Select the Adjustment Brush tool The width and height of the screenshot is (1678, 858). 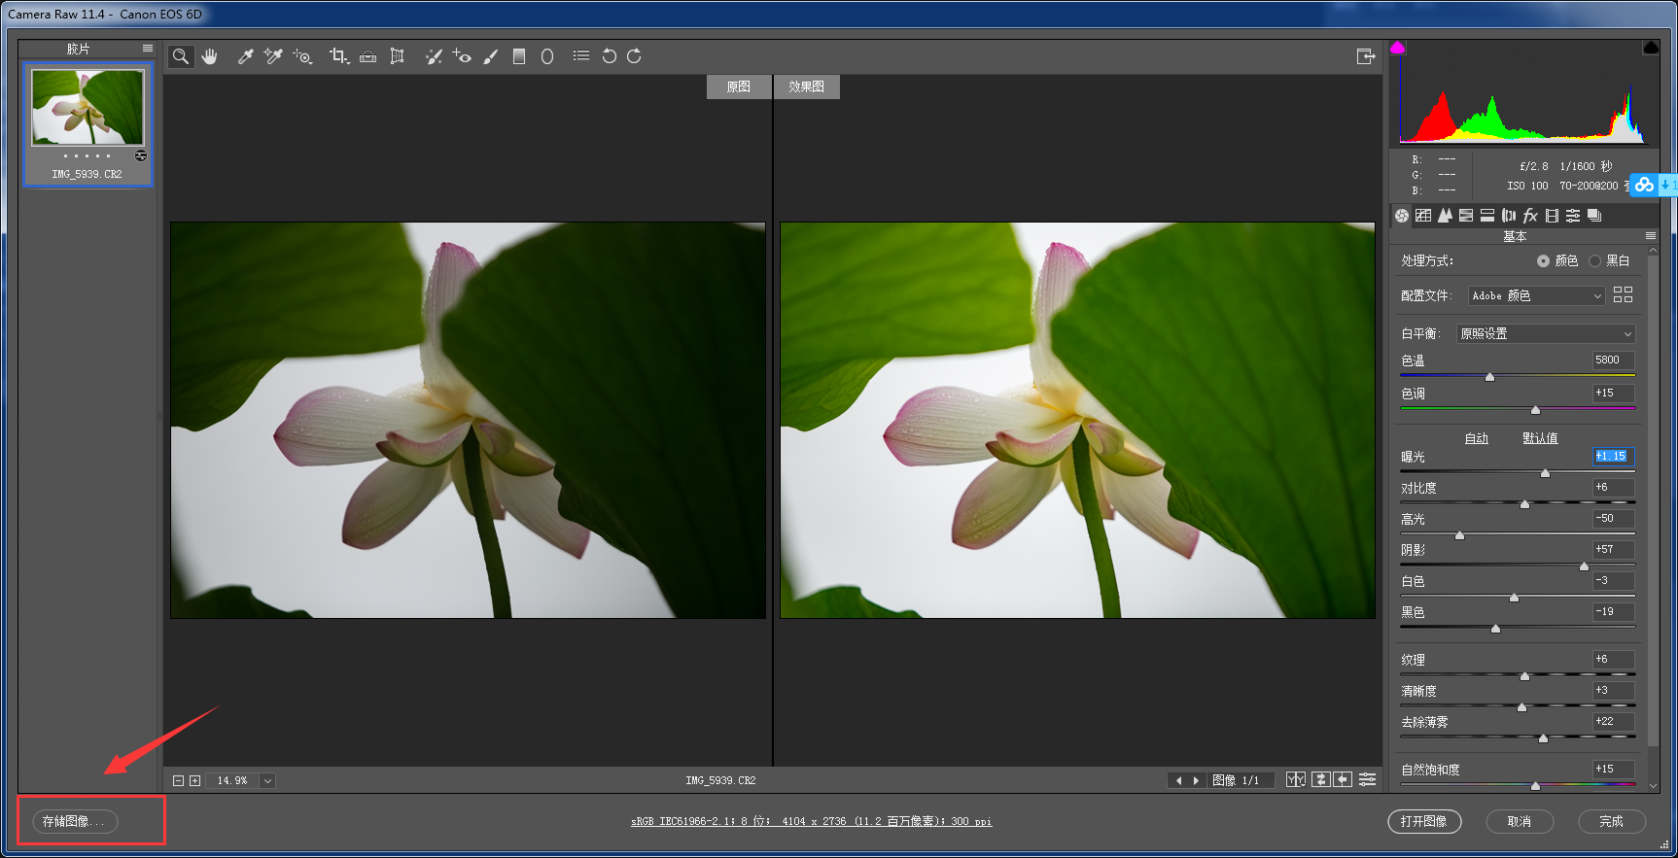click(491, 56)
